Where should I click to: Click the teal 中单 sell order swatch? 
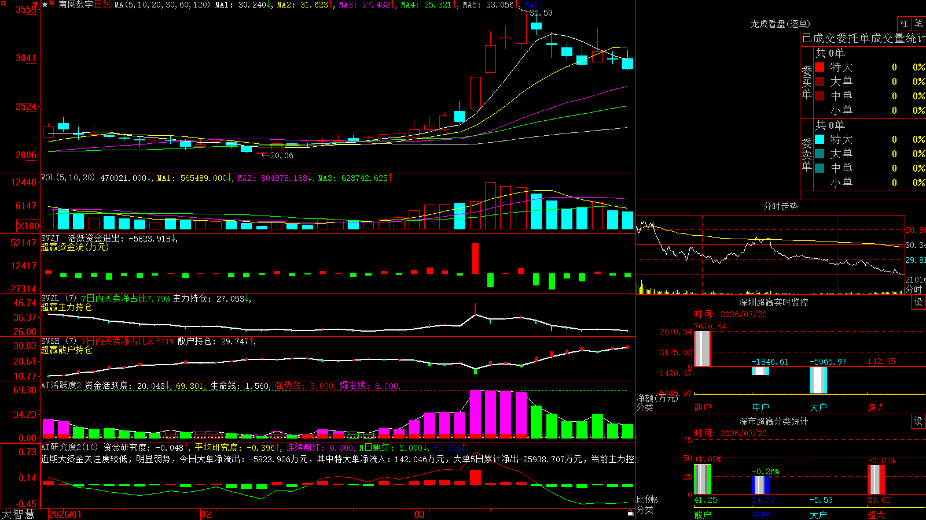pyautogui.click(x=820, y=168)
